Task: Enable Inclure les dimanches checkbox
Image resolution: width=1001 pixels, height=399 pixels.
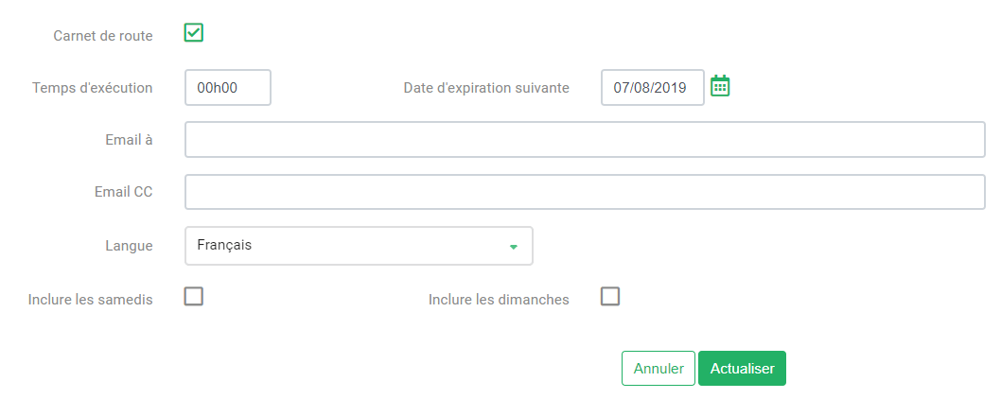Action: (x=610, y=296)
